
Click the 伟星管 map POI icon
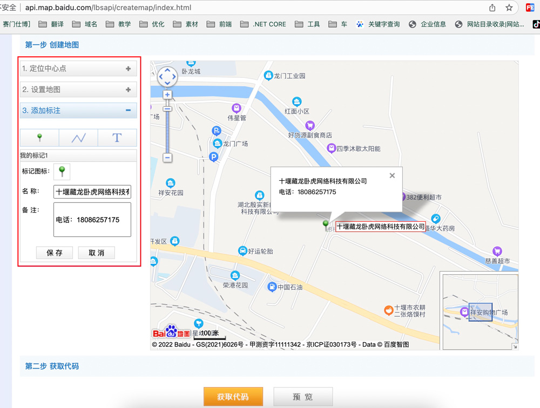pyautogui.click(x=237, y=108)
